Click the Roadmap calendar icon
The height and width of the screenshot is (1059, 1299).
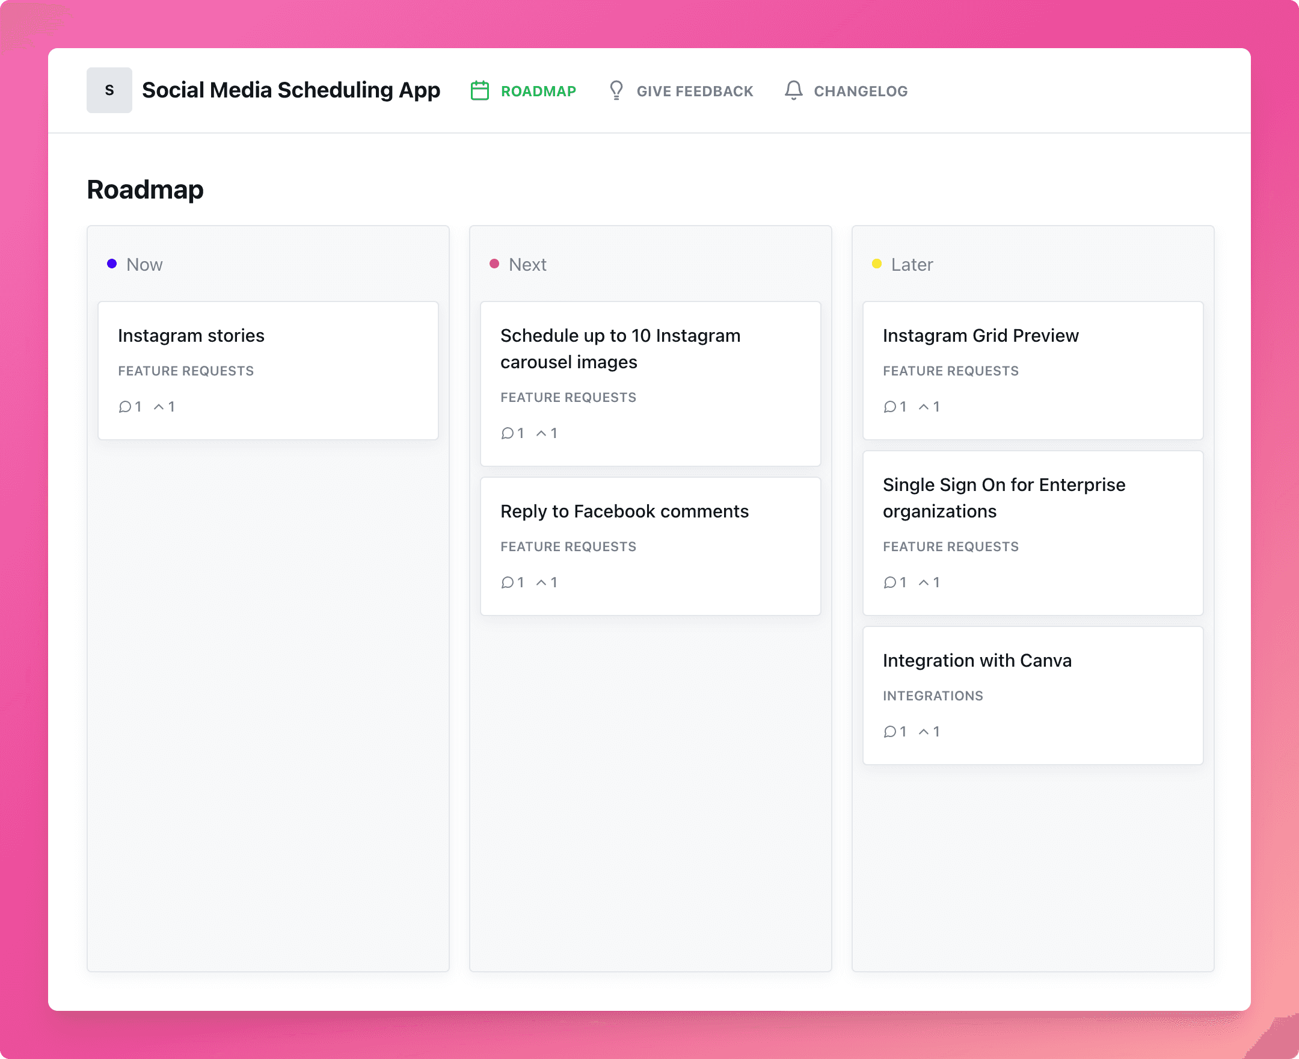pyautogui.click(x=480, y=91)
